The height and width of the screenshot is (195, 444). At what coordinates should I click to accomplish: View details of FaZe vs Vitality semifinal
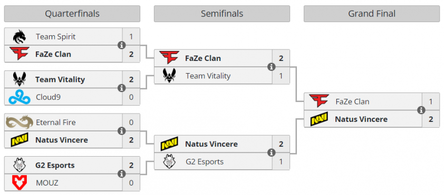[x=272, y=67]
